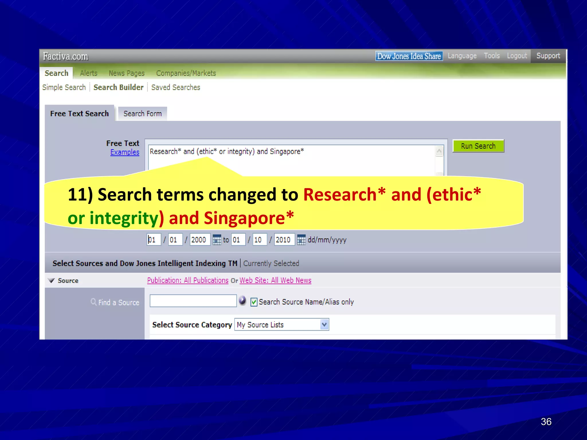The image size is (587, 440).
Task: Open the Free Text Examples link
Action: pos(125,152)
